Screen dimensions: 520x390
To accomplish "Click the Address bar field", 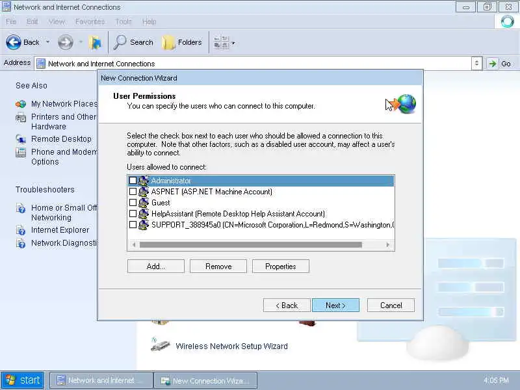I will tap(253, 63).
